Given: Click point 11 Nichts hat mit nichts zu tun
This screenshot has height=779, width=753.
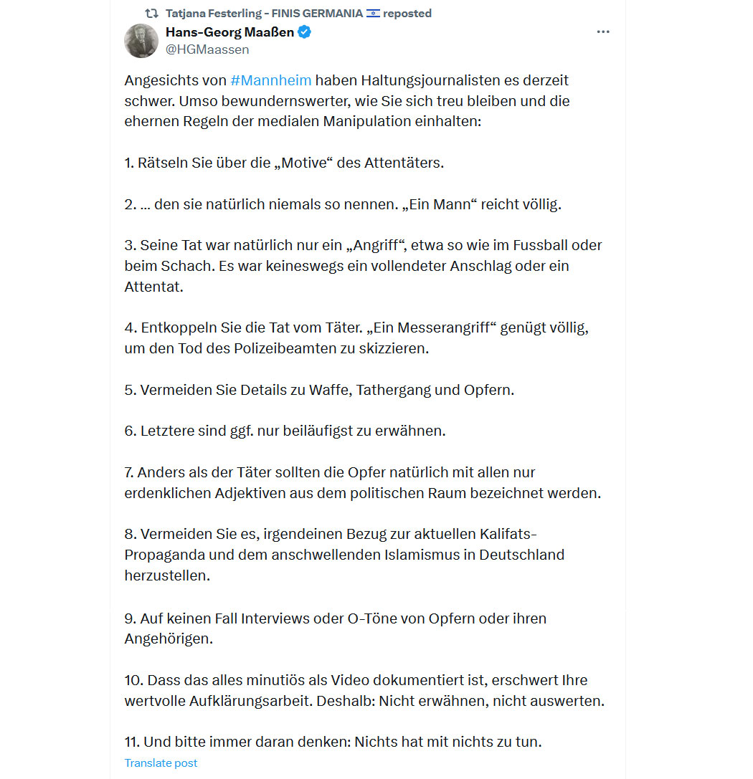Looking at the screenshot, I should click(x=333, y=742).
